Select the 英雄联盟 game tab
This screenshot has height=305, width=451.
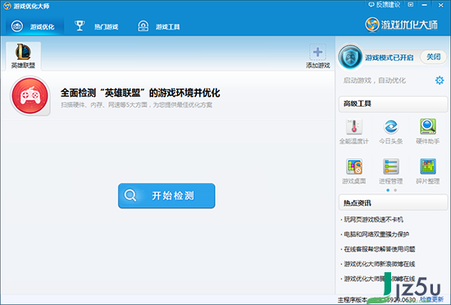[x=23, y=56]
